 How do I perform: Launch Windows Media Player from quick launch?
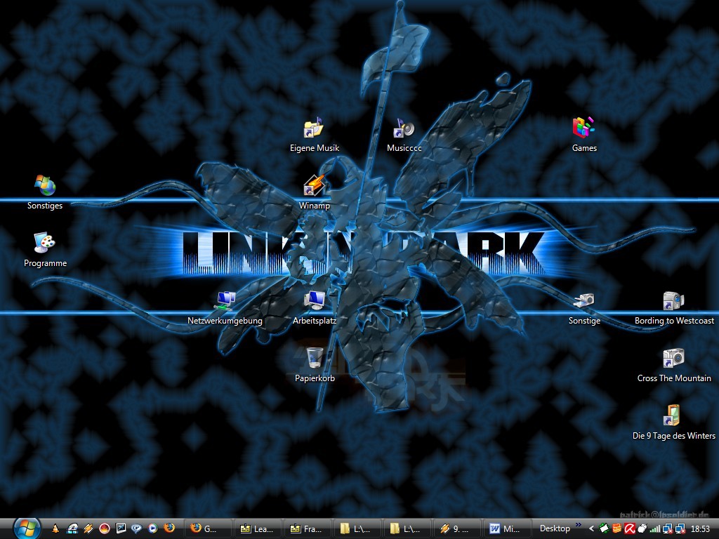[x=152, y=528]
